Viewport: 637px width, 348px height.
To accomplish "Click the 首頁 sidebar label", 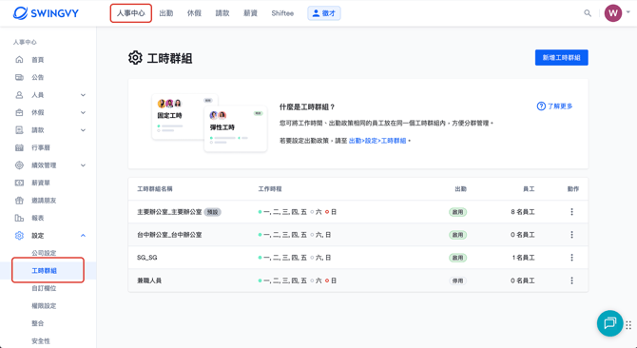I will coord(38,60).
